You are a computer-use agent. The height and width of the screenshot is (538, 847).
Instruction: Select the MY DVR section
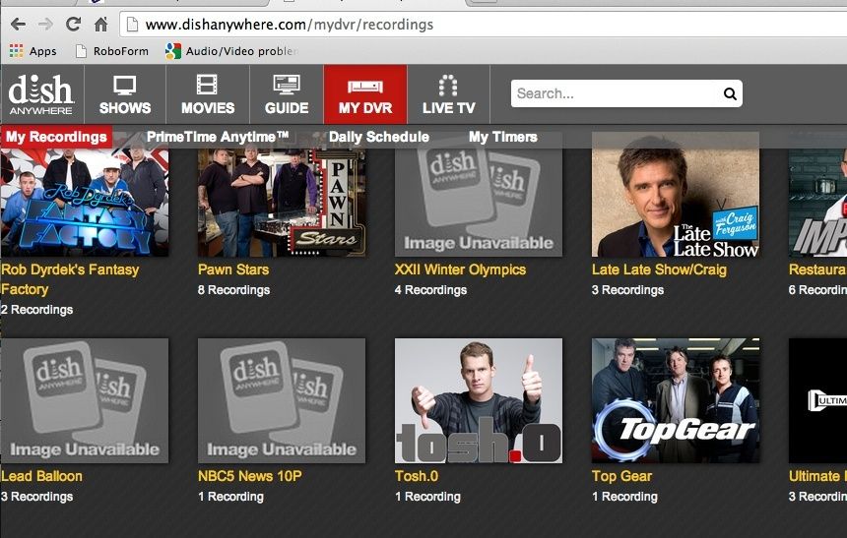tap(365, 94)
